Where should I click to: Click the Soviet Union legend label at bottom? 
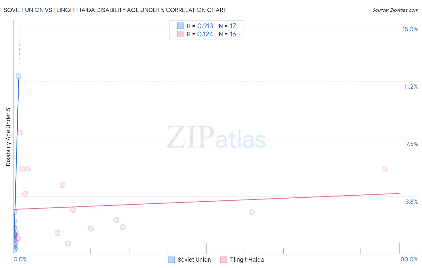click(x=194, y=260)
